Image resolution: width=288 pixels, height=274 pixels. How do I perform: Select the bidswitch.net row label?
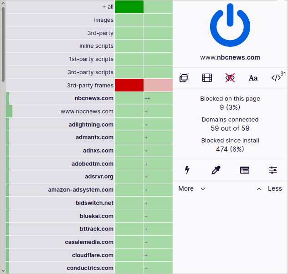pyautogui.click(x=60, y=203)
